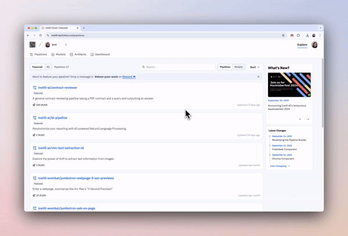Click pipeline icon beside vlm-text-extraction-id
348x236 pixels.
click(x=35, y=148)
